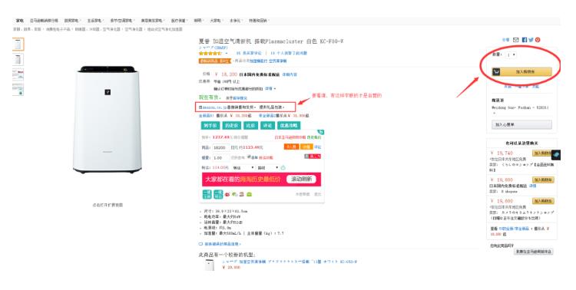Open the 家电 menu item
The width and height of the screenshot is (576, 290).
[20, 21]
